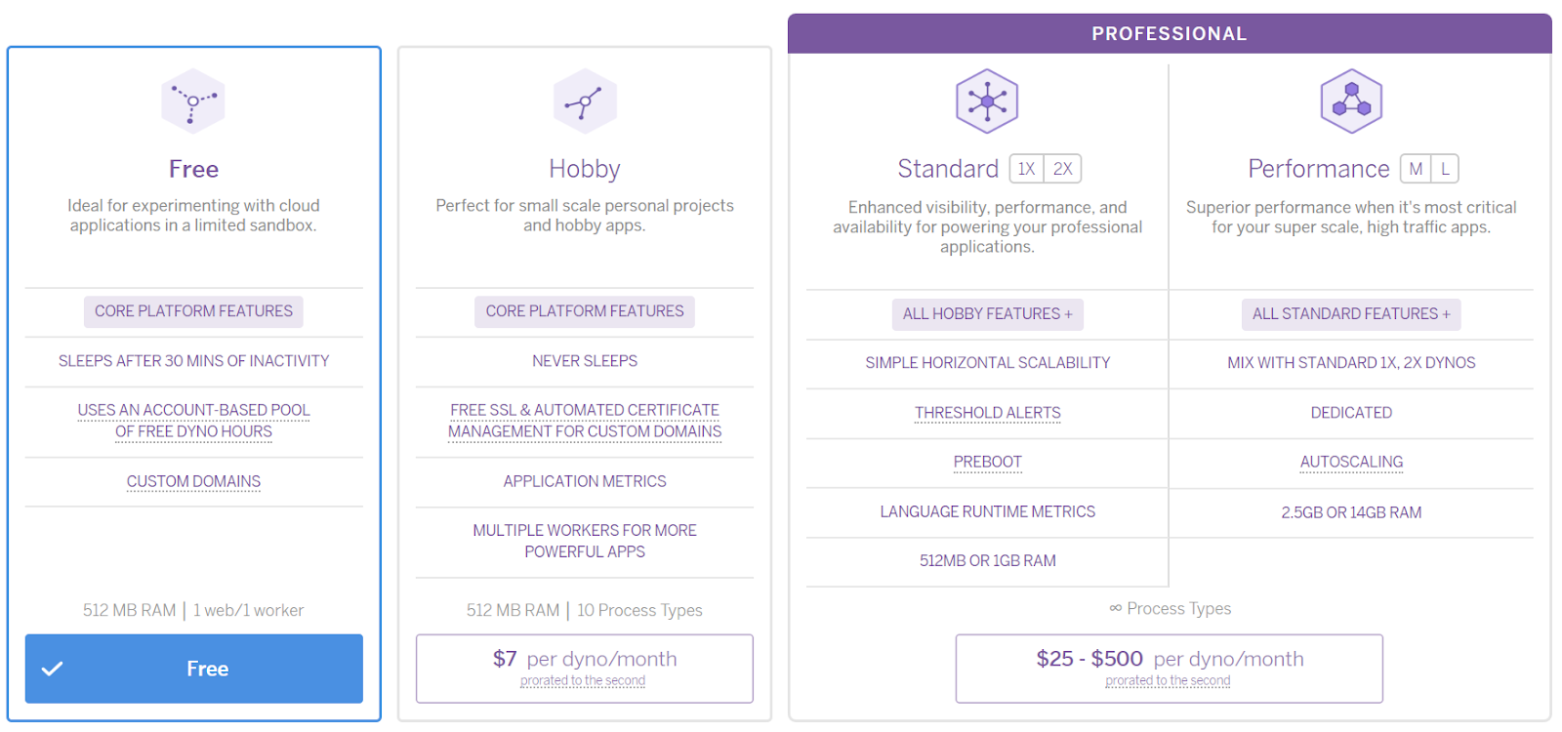Choose the Free plan button

[x=193, y=669]
